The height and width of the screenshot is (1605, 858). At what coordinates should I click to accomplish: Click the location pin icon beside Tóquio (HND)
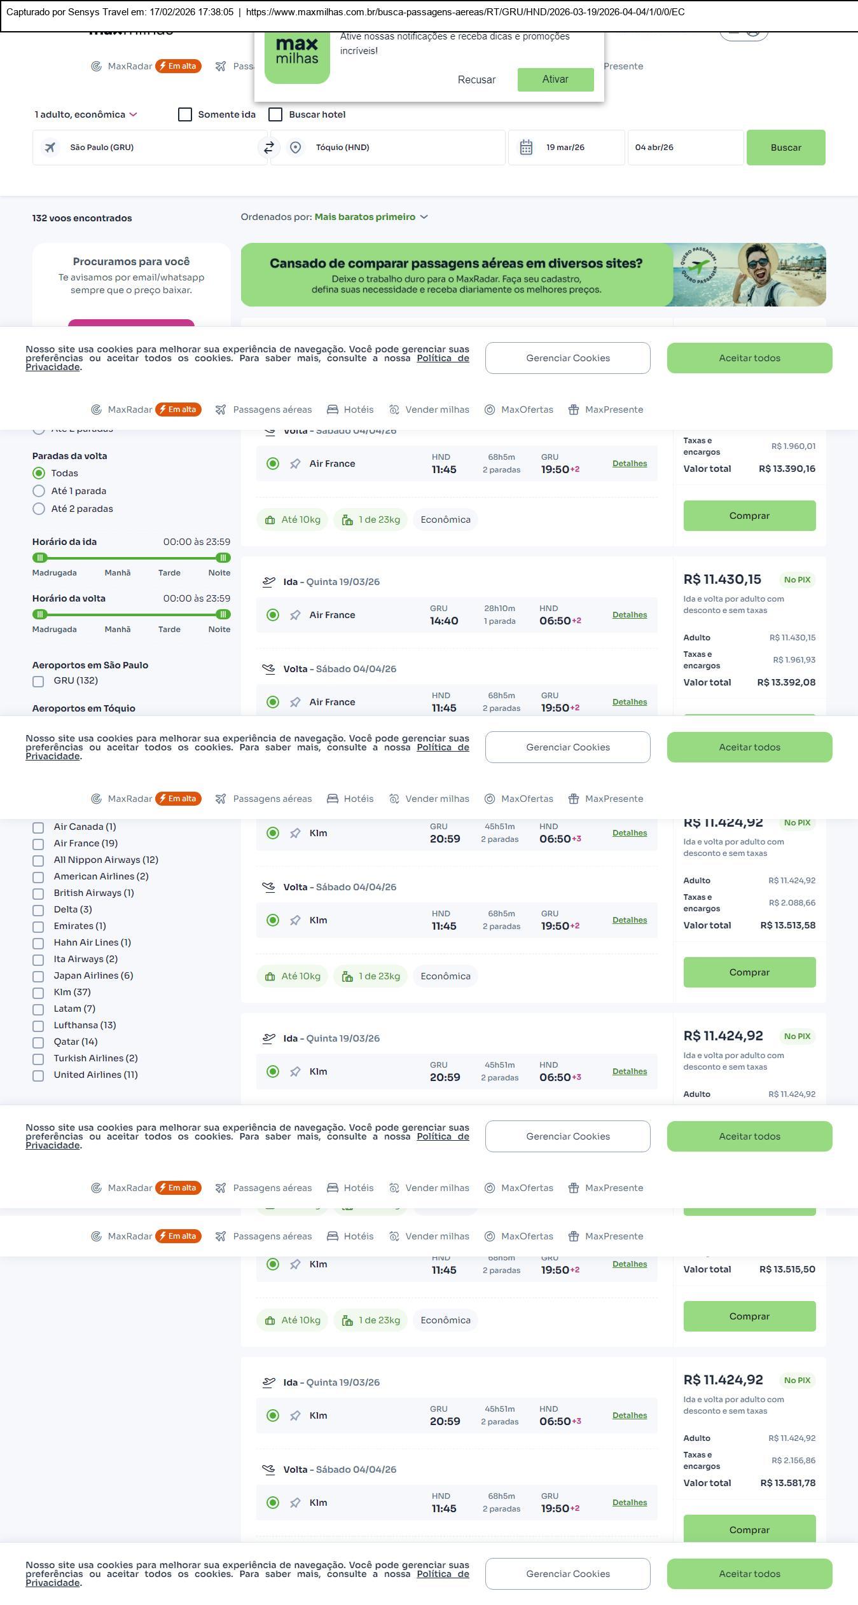(295, 148)
